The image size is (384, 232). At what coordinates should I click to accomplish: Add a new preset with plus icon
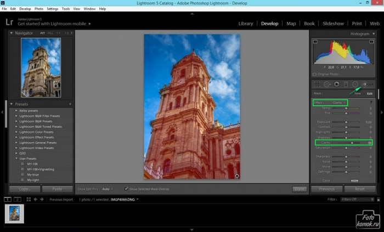[x=70, y=104]
